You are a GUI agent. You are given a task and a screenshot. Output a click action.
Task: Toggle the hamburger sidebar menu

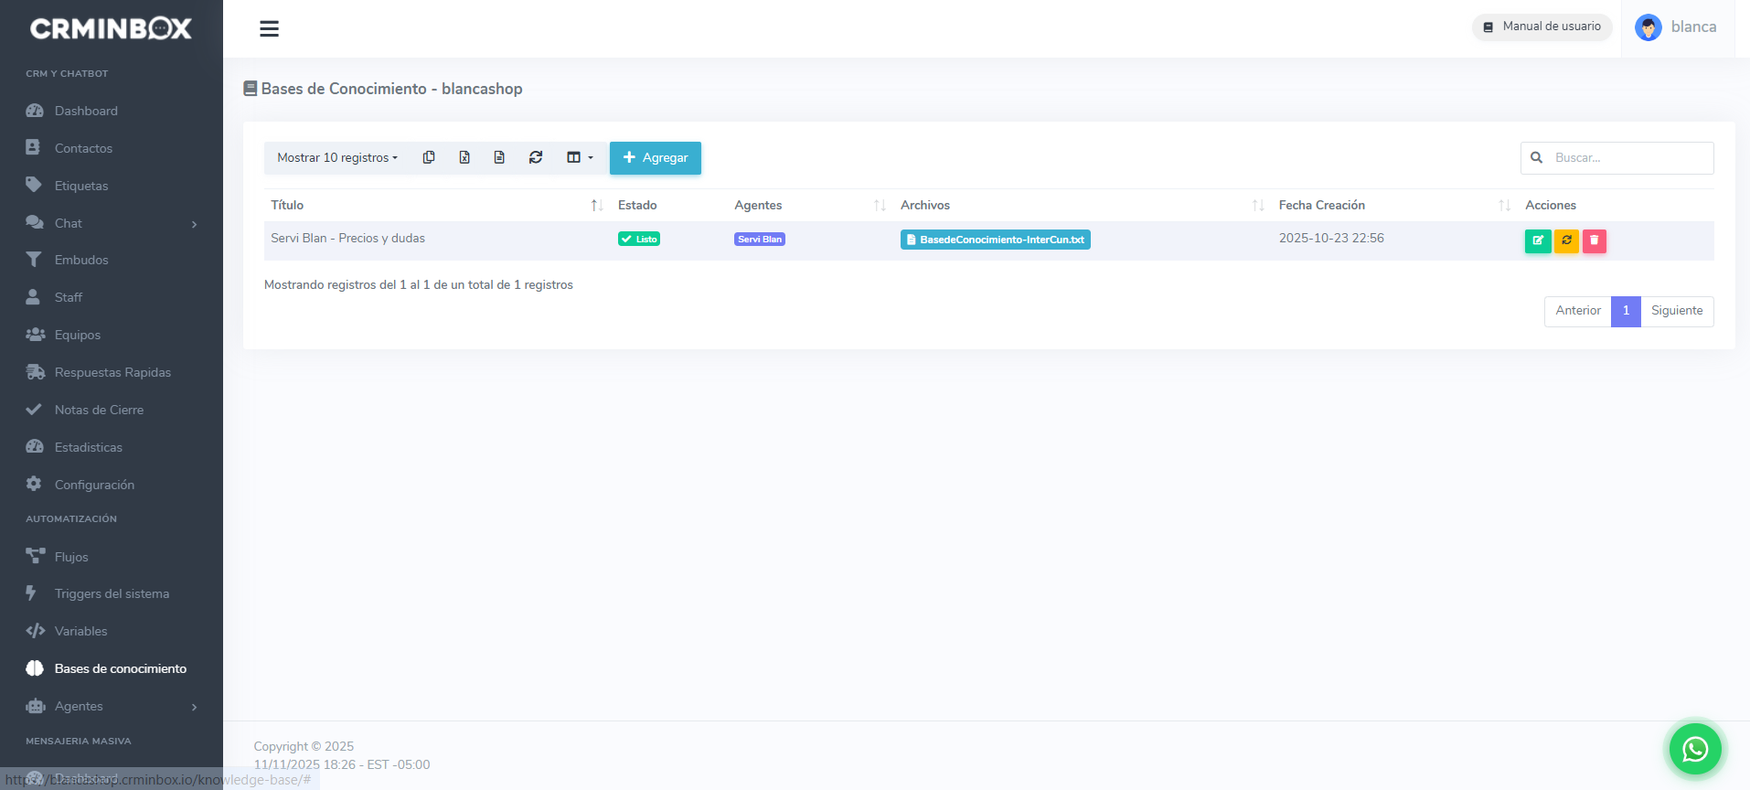point(269,29)
